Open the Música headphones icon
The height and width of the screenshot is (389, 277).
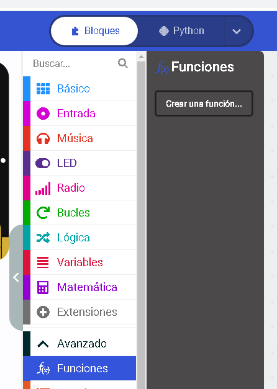43,138
